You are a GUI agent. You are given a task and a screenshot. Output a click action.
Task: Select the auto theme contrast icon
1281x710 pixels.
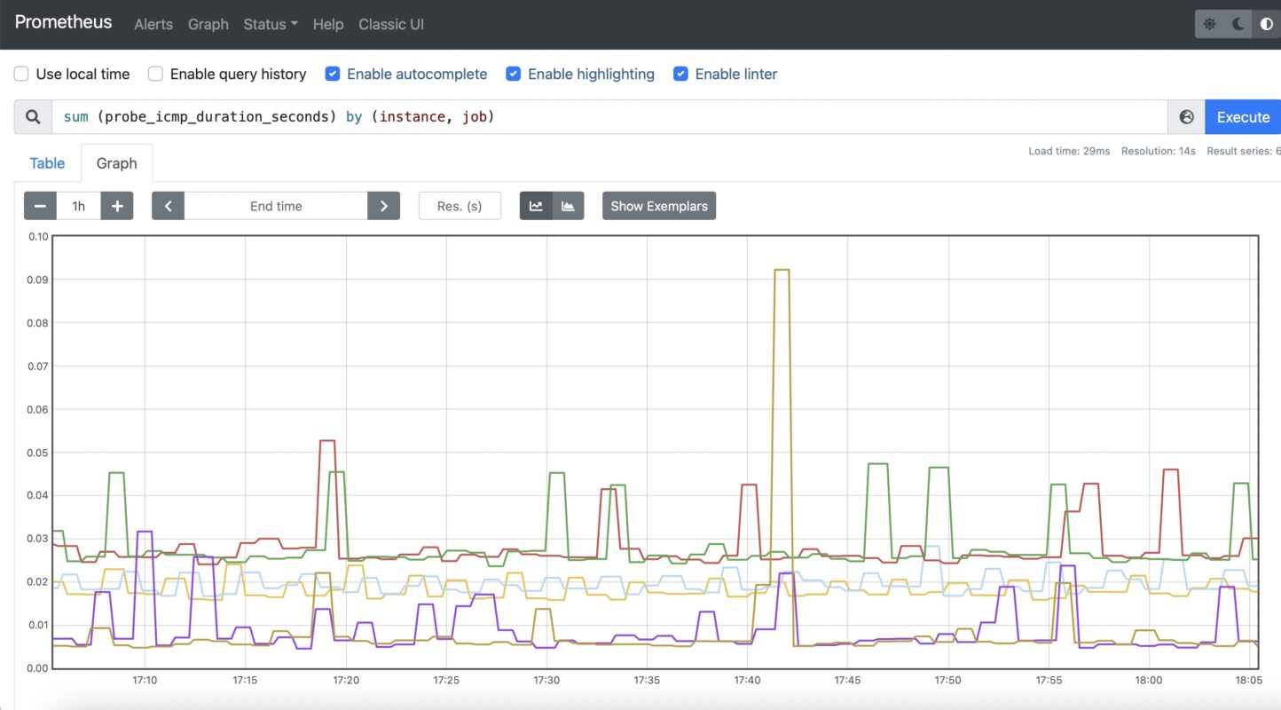pyautogui.click(x=1266, y=24)
